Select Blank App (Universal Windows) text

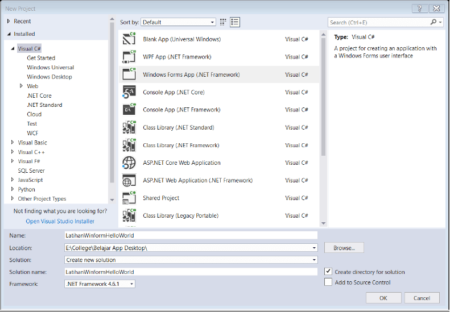[181, 39]
